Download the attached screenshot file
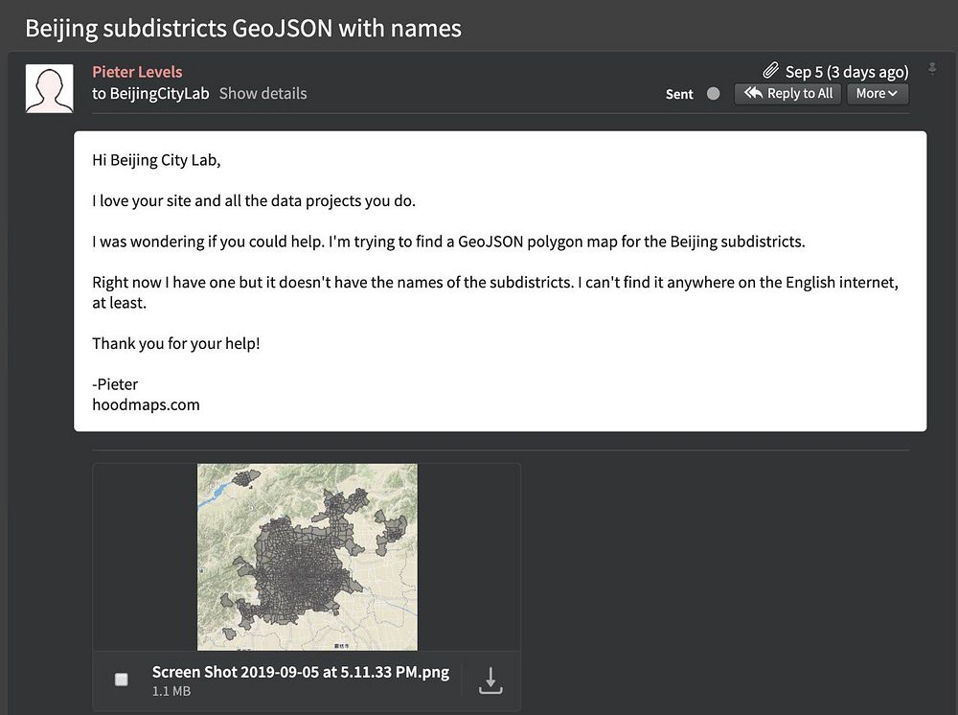The height and width of the screenshot is (715, 958). [490, 680]
